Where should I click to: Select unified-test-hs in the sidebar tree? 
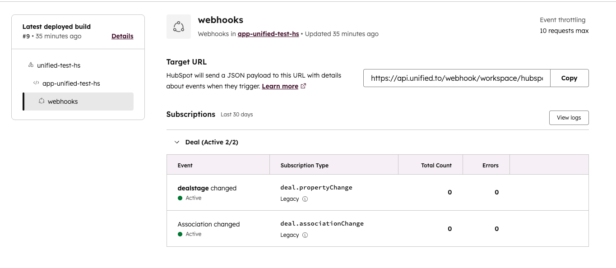(59, 65)
